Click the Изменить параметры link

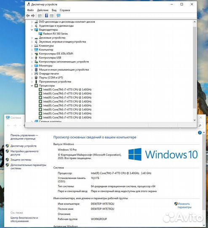[x=184, y=206]
